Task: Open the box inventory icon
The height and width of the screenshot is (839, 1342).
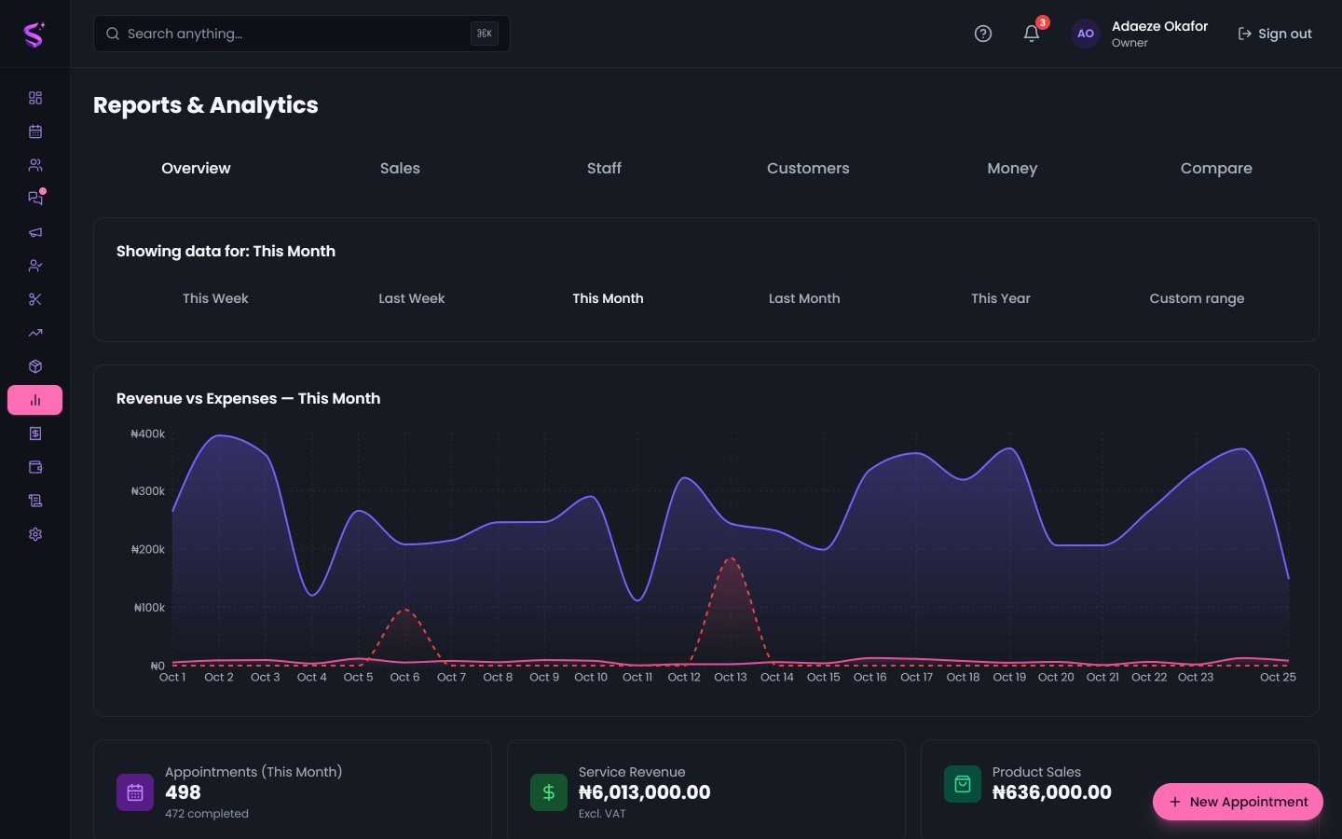Action: coord(35,366)
